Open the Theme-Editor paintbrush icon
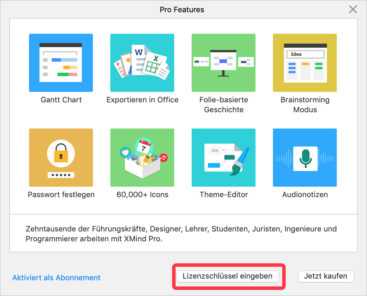The image size is (367, 296). coord(224,158)
